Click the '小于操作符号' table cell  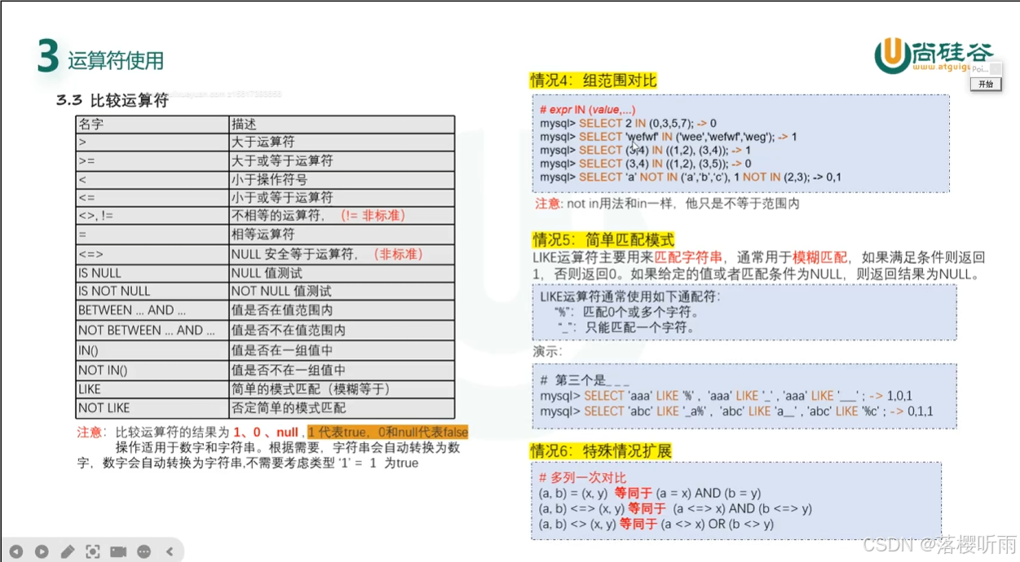[x=342, y=180]
